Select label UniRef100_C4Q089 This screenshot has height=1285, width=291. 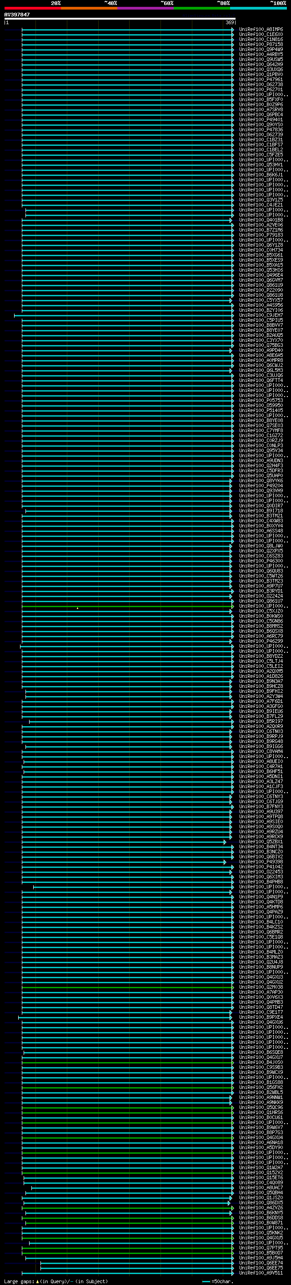point(261,1183)
